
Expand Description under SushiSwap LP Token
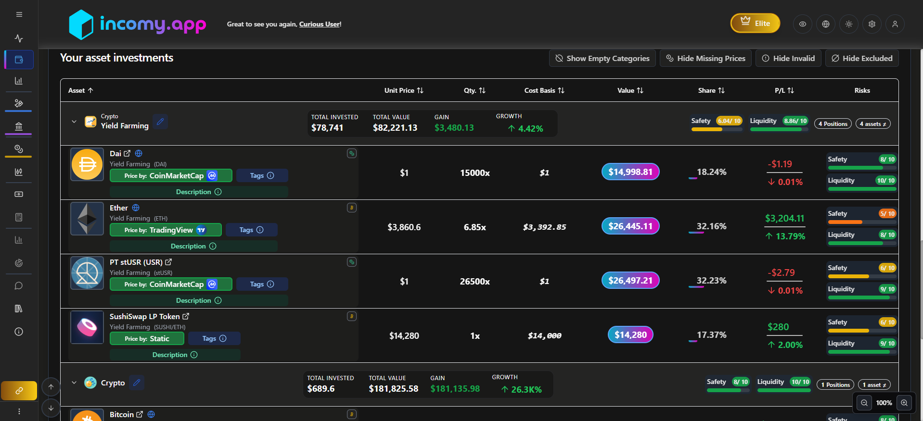[175, 355]
